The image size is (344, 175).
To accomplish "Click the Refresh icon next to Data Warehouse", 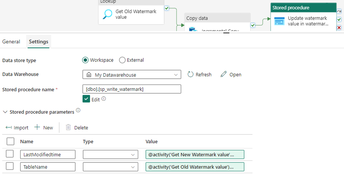I will point(190,74).
